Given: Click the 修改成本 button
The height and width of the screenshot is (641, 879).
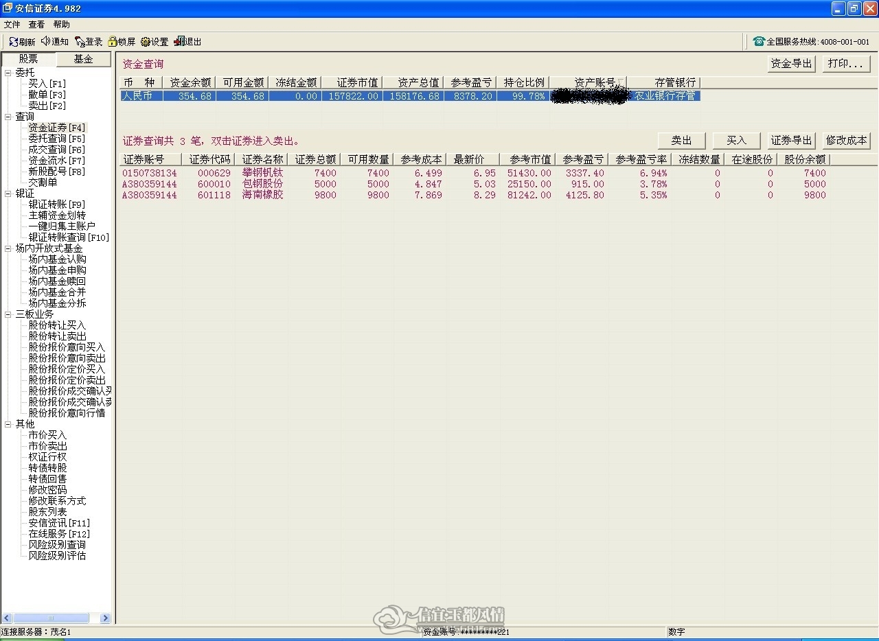Looking at the screenshot, I should point(847,141).
